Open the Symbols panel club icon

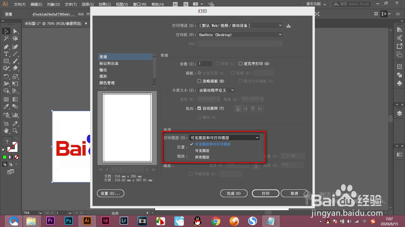(x=399, y=83)
